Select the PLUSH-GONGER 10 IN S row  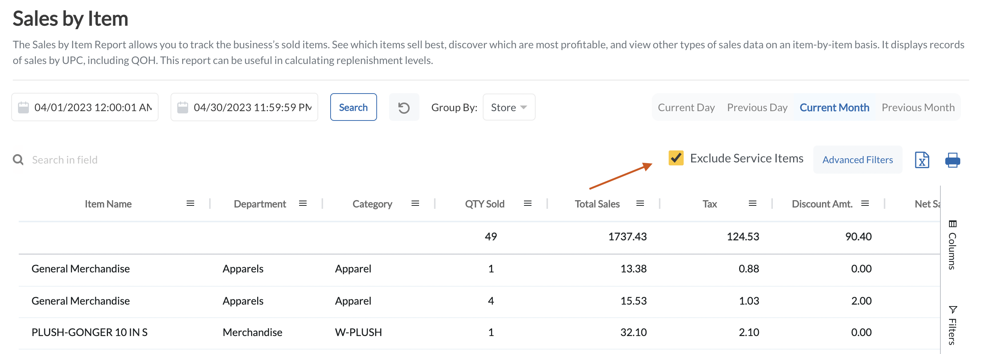coord(479,332)
